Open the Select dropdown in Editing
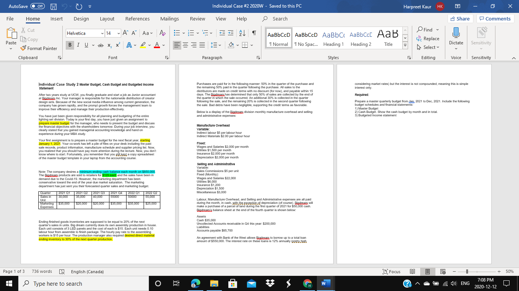This screenshot has height=291, width=519. 428,47
